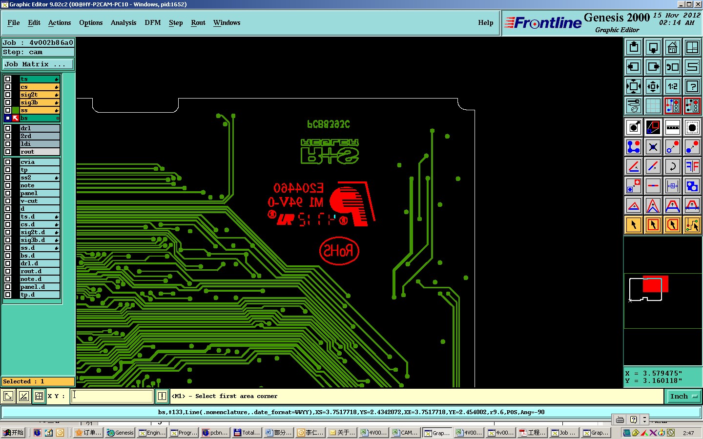Select the sig2t.d layer name
The image size is (703, 439).
[x=40, y=232]
